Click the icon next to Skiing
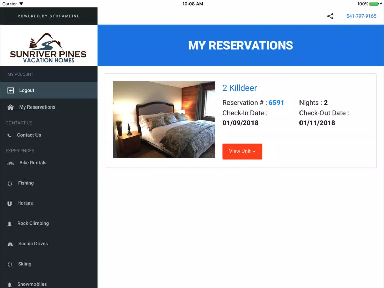Viewport: 384px width, 288px height. [10, 264]
